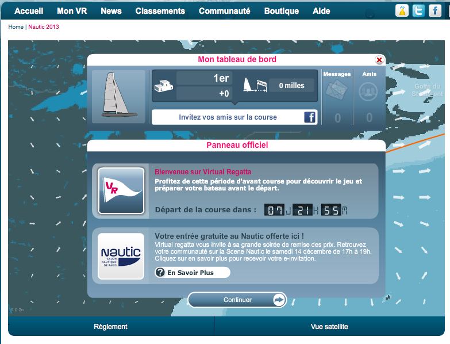450x344 pixels.
Task: Click the Bienvenue sur Virtual Regatta heading
Action: 203,172
